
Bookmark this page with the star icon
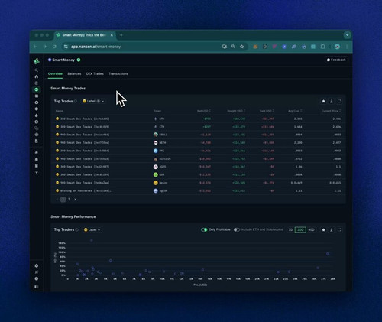coord(242,47)
